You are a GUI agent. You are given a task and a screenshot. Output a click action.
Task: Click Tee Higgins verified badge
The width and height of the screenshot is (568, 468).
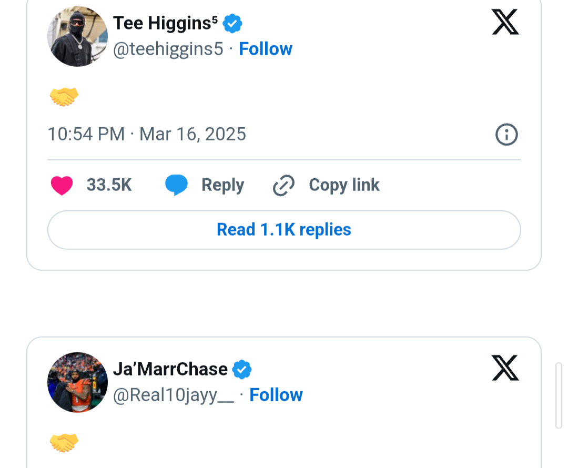coord(232,24)
